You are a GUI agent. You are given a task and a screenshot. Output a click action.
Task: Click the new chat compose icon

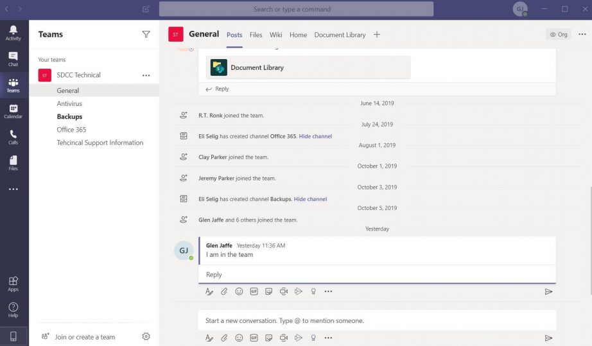click(146, 9)
